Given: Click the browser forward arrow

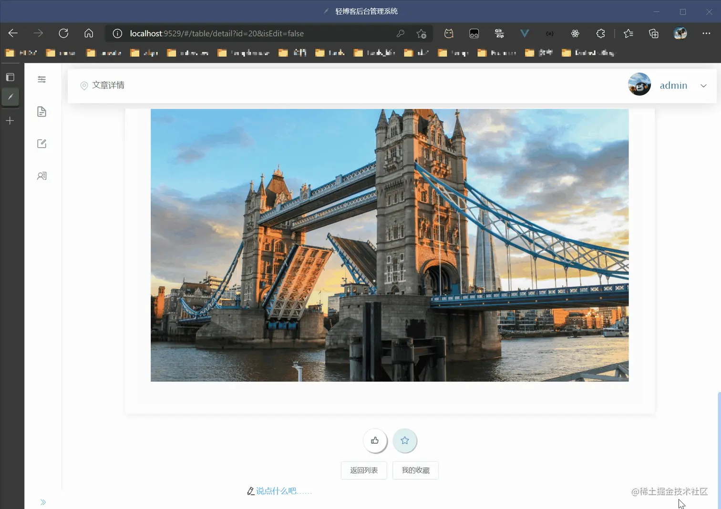Looking at the screenshot, I should (38, 33).
